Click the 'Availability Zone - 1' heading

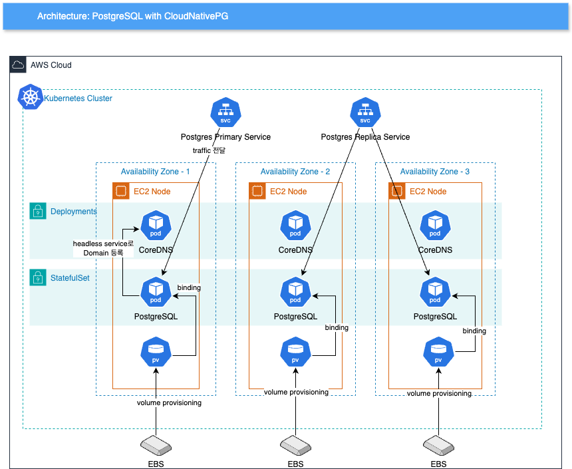[x=156, y=172]
